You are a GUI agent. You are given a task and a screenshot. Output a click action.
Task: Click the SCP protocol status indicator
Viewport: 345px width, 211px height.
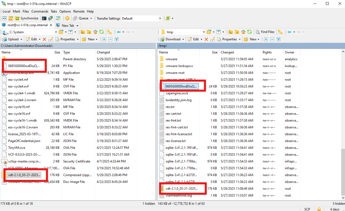click(307, 209)
